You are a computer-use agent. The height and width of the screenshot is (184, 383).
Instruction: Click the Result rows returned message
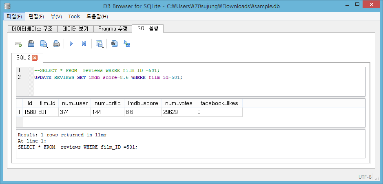(x=62, y=135)
